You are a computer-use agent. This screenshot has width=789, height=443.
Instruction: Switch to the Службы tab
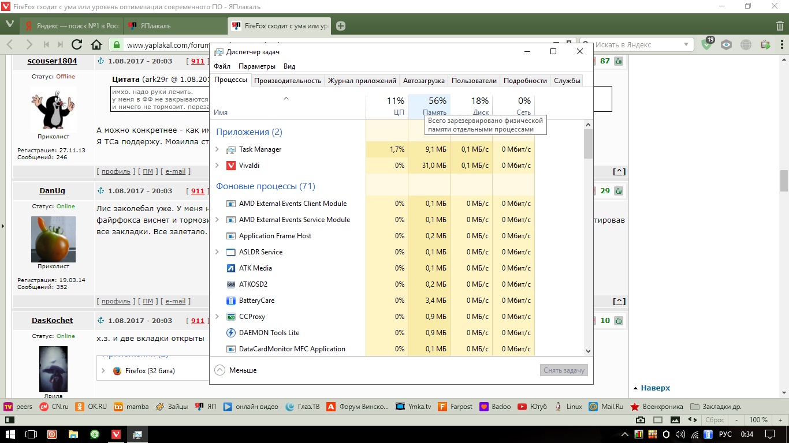tap(567, 81)
